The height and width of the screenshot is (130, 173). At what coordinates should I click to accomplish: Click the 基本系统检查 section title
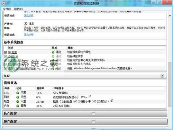coord(13,42)
